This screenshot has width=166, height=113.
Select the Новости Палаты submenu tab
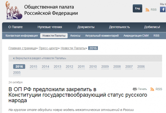[54, 36]
